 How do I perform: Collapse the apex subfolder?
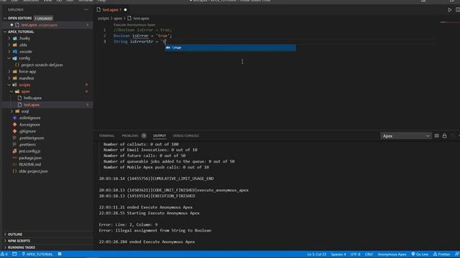tap(26, 92)
